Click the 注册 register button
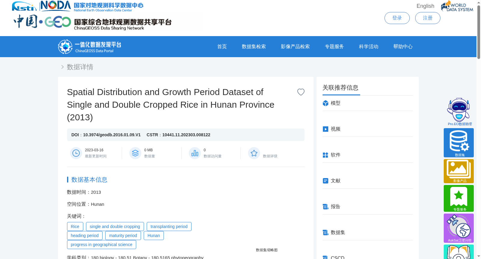481x259 pixels. 427,18
